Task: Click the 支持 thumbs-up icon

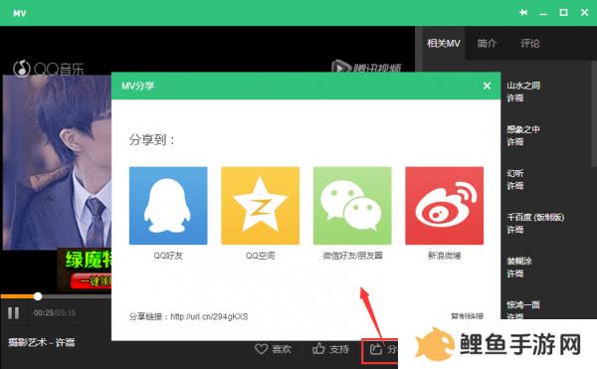Action: click(318, 348)
